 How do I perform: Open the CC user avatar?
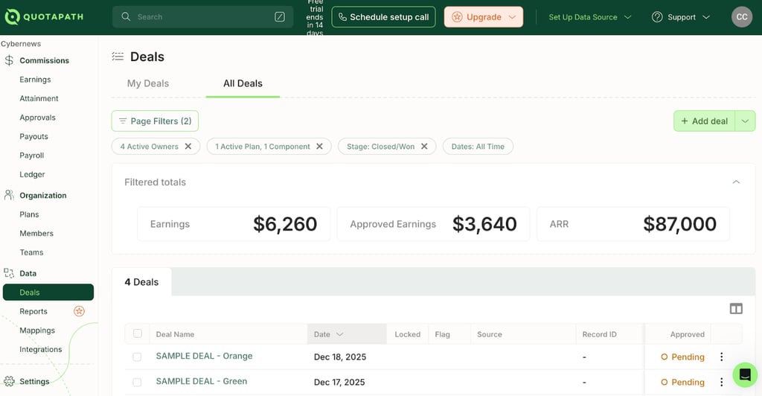tap(742, 17)
